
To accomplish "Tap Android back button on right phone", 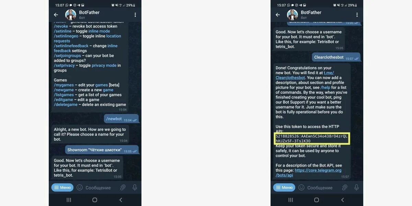I will coord(342,200).
